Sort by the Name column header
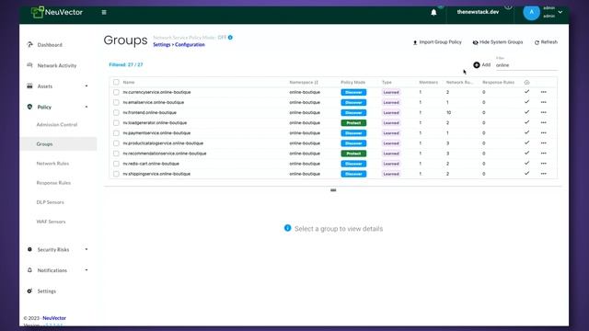The image size is (589, 331). pos(129,82)
